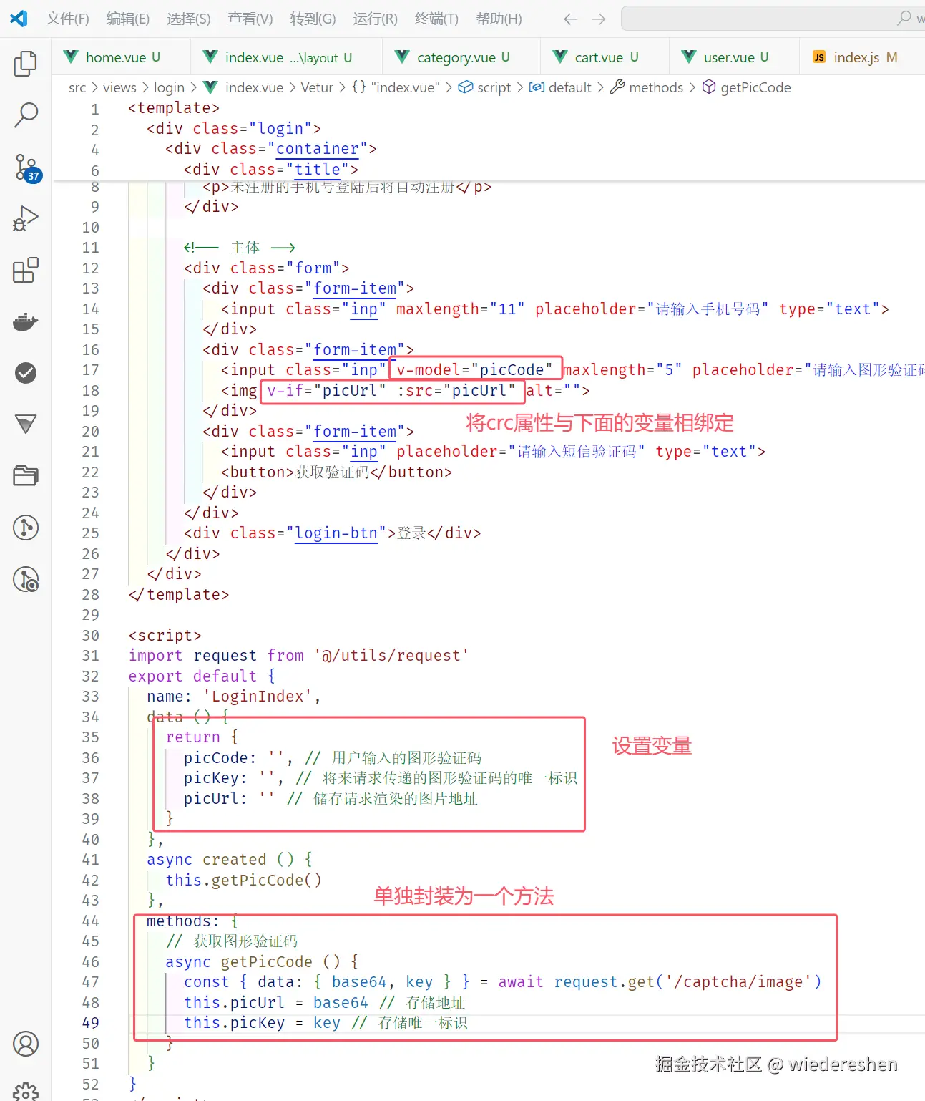
Task: Click the Vetur breadcrumb
Action: [x=317, y=87]
